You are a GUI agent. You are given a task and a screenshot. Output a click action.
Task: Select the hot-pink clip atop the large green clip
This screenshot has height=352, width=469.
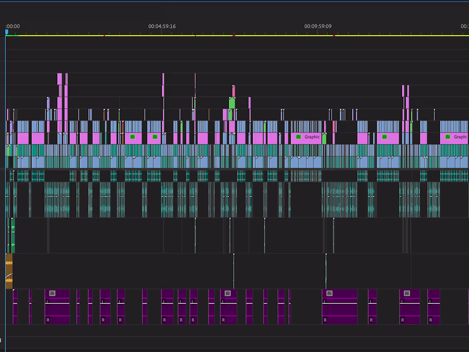(x=234, y=91)
